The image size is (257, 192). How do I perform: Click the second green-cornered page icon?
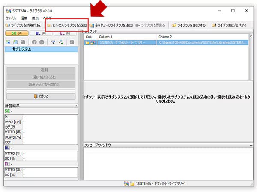pyautogui.click(x=15, y=42)
